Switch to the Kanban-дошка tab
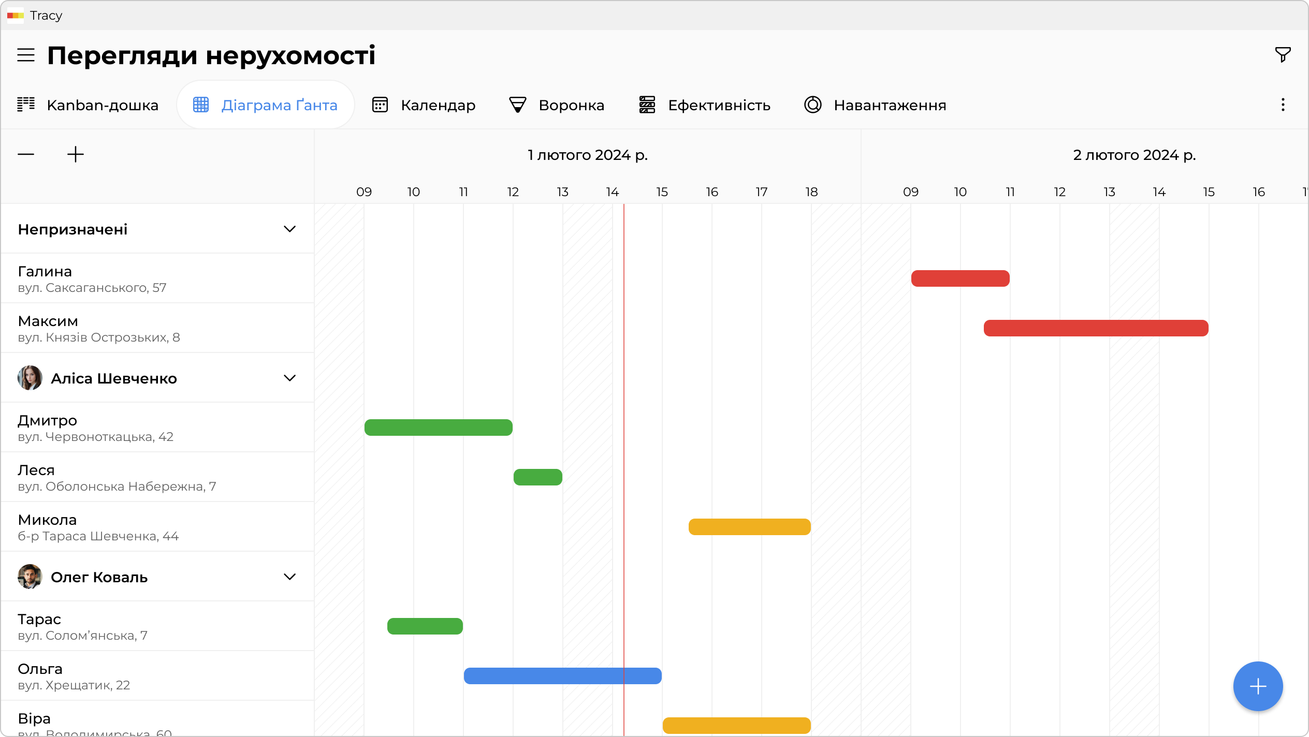 (x=88, y=105)
